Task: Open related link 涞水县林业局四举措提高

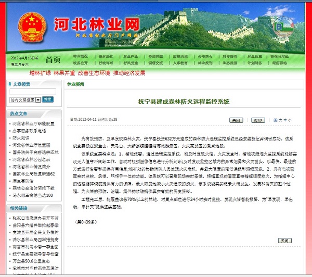Action: coord(35,240)
